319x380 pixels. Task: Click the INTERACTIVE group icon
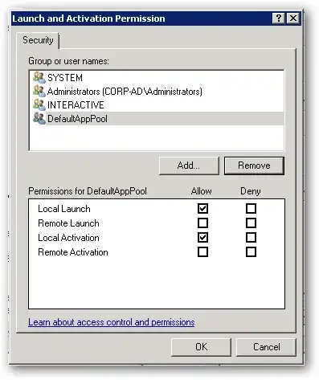39,104
